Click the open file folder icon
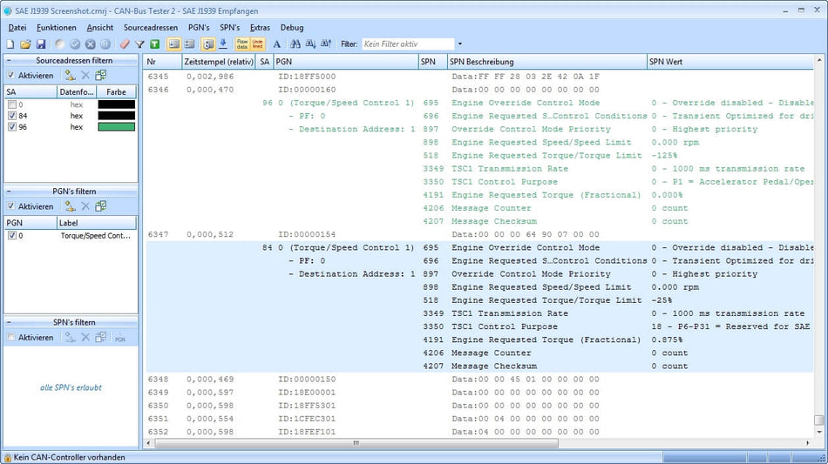The width and height of the screenshot is (828, 464). coord(25,44)
